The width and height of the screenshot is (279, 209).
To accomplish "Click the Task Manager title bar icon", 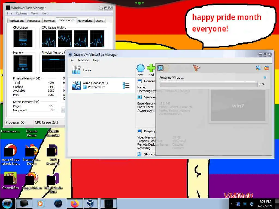I will click(x=8, y=8).
